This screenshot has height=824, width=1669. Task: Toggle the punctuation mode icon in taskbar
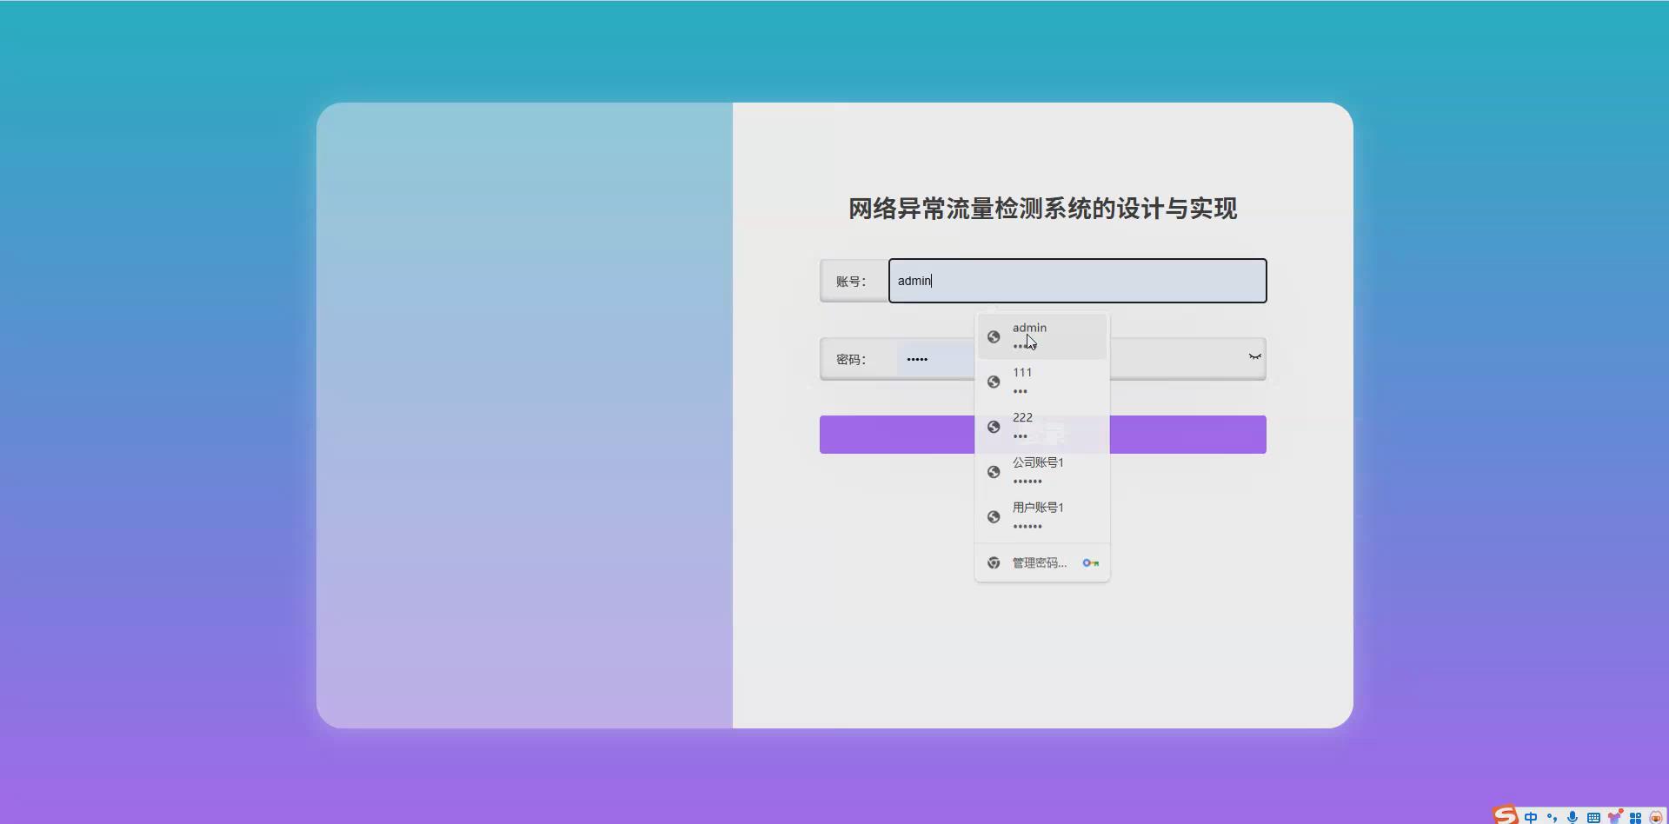click(x=1552, y=817)
